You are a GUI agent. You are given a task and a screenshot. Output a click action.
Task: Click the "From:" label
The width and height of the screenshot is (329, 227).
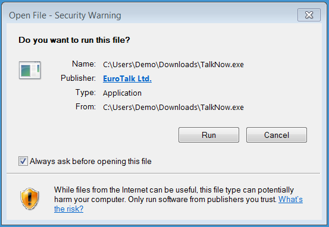click(x=86, y=106)
